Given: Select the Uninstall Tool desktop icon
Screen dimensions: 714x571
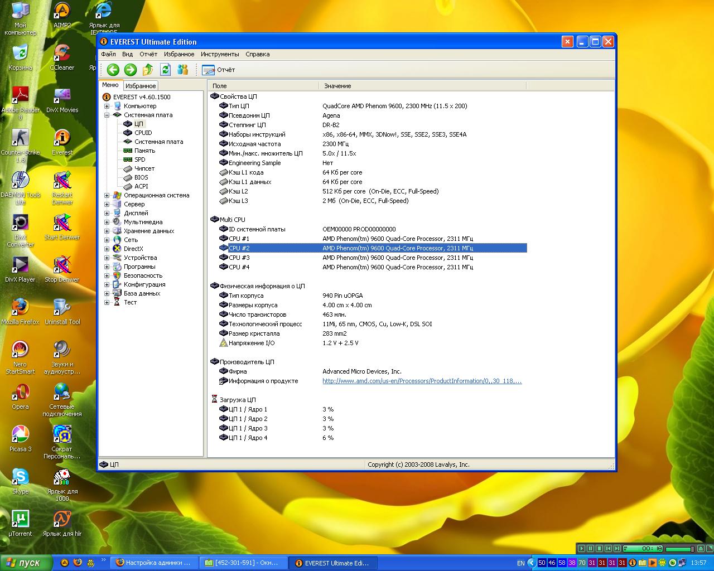Looking at the screenshot, I should (62, 312).
